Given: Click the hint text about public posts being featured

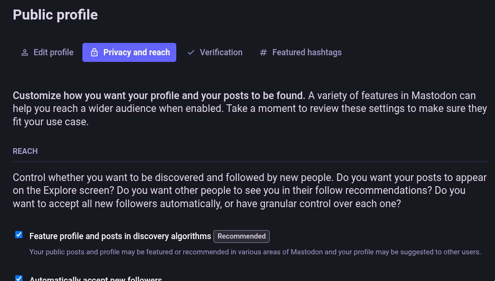Looking at the screenshot, I should [255, 252].
